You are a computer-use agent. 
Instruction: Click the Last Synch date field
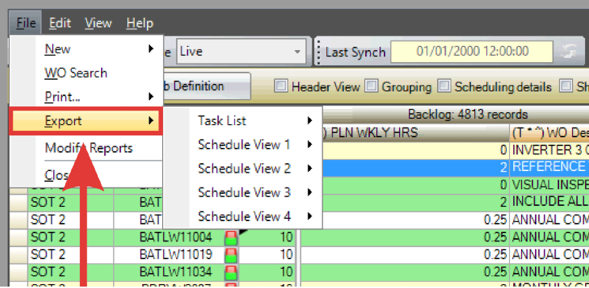point(472,52)
